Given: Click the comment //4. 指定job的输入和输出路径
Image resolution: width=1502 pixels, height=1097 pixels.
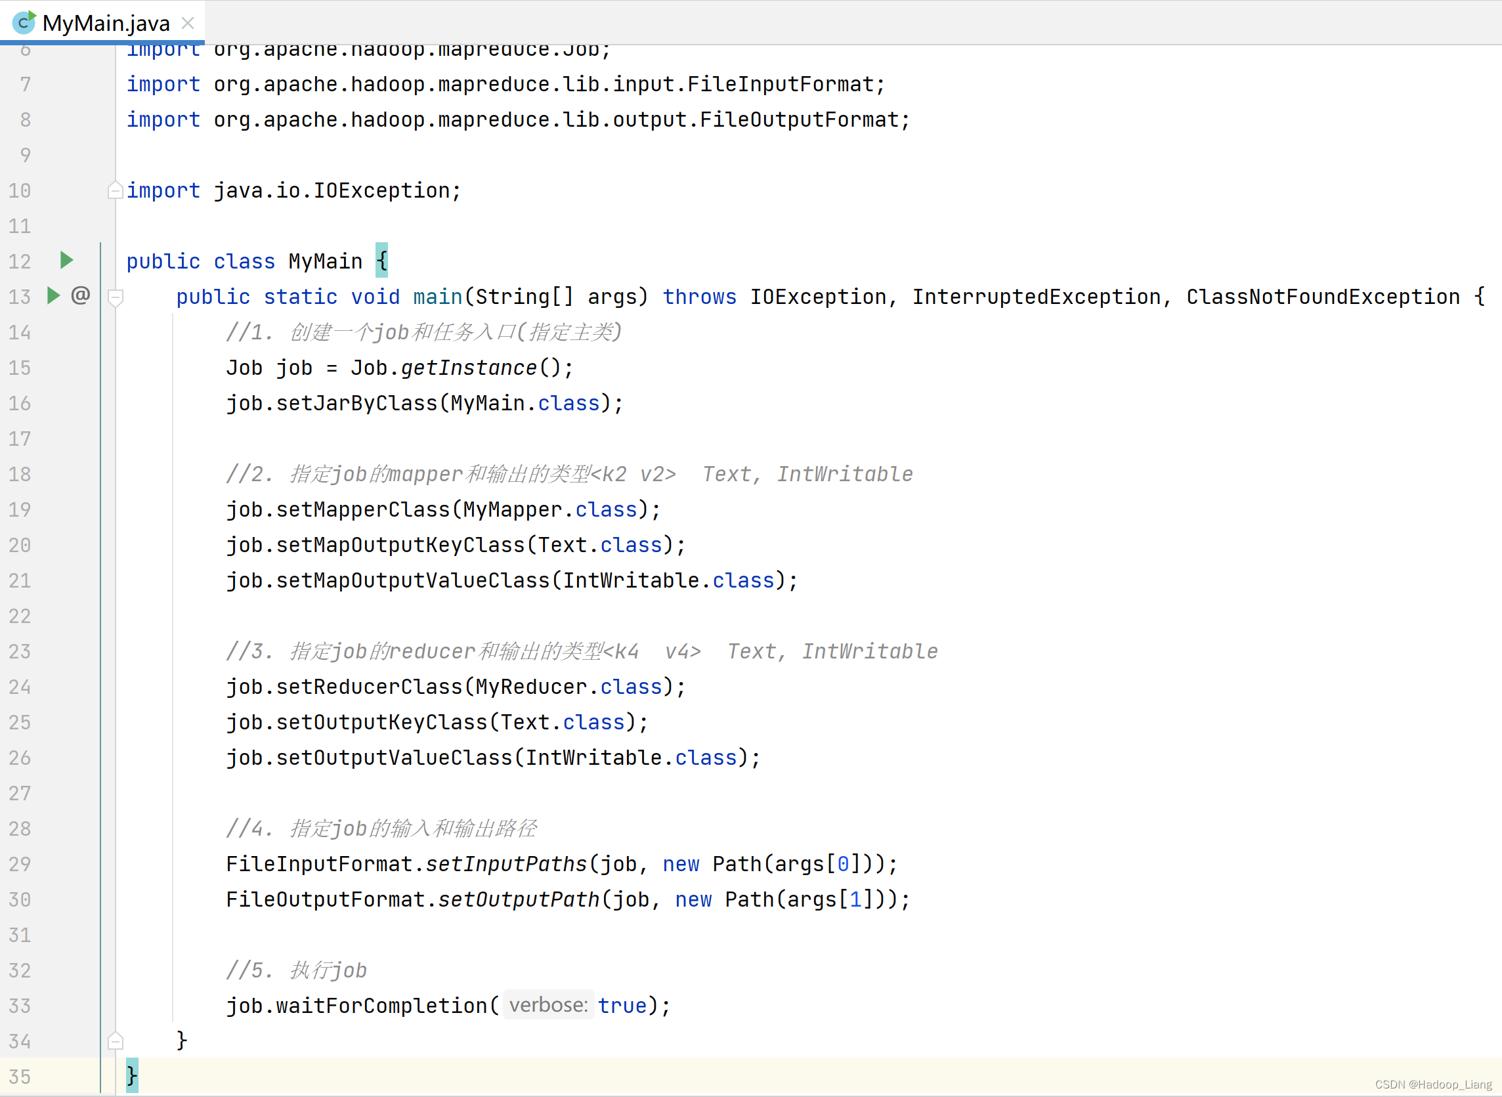Looking at the screenshot, I should tap(381, 828).
